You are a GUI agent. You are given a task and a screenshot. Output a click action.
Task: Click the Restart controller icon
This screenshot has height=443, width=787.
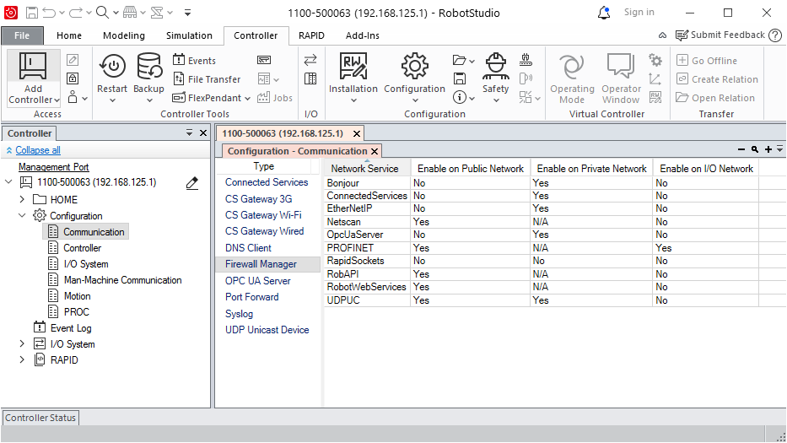click(112, 67)
